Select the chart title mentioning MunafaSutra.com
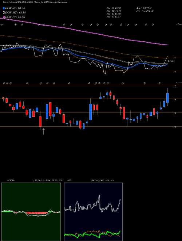This screenshot has width=182, height=241. click(35, 3)
